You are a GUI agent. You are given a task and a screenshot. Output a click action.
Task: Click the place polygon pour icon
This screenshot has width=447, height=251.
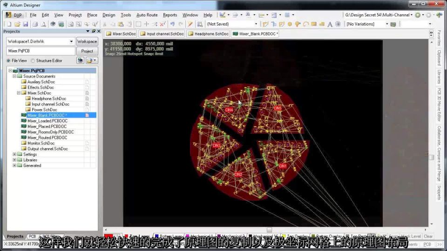pyautogui.click(x=322, y=24)
